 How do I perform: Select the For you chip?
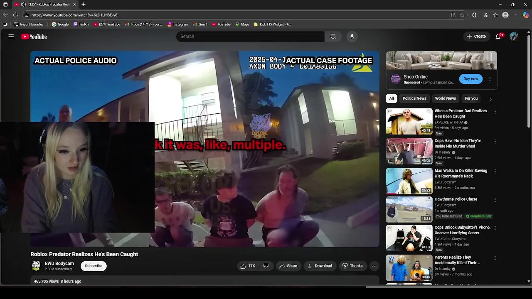pyautogui.click(x=471, y=98)
